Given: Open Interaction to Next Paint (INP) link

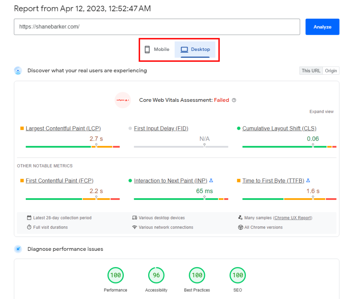Looking at the screenshot, I should click(x=170, y=181).
